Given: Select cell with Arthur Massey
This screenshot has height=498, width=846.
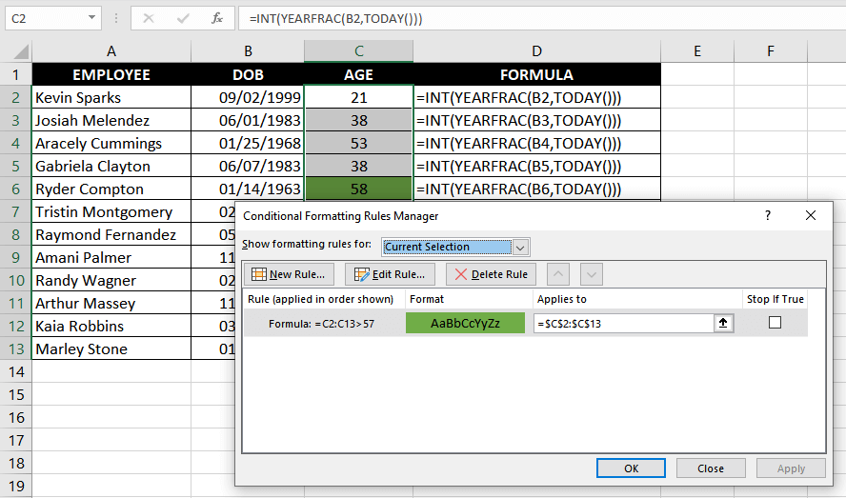Looking at the screenshot, I should [111, 303].
